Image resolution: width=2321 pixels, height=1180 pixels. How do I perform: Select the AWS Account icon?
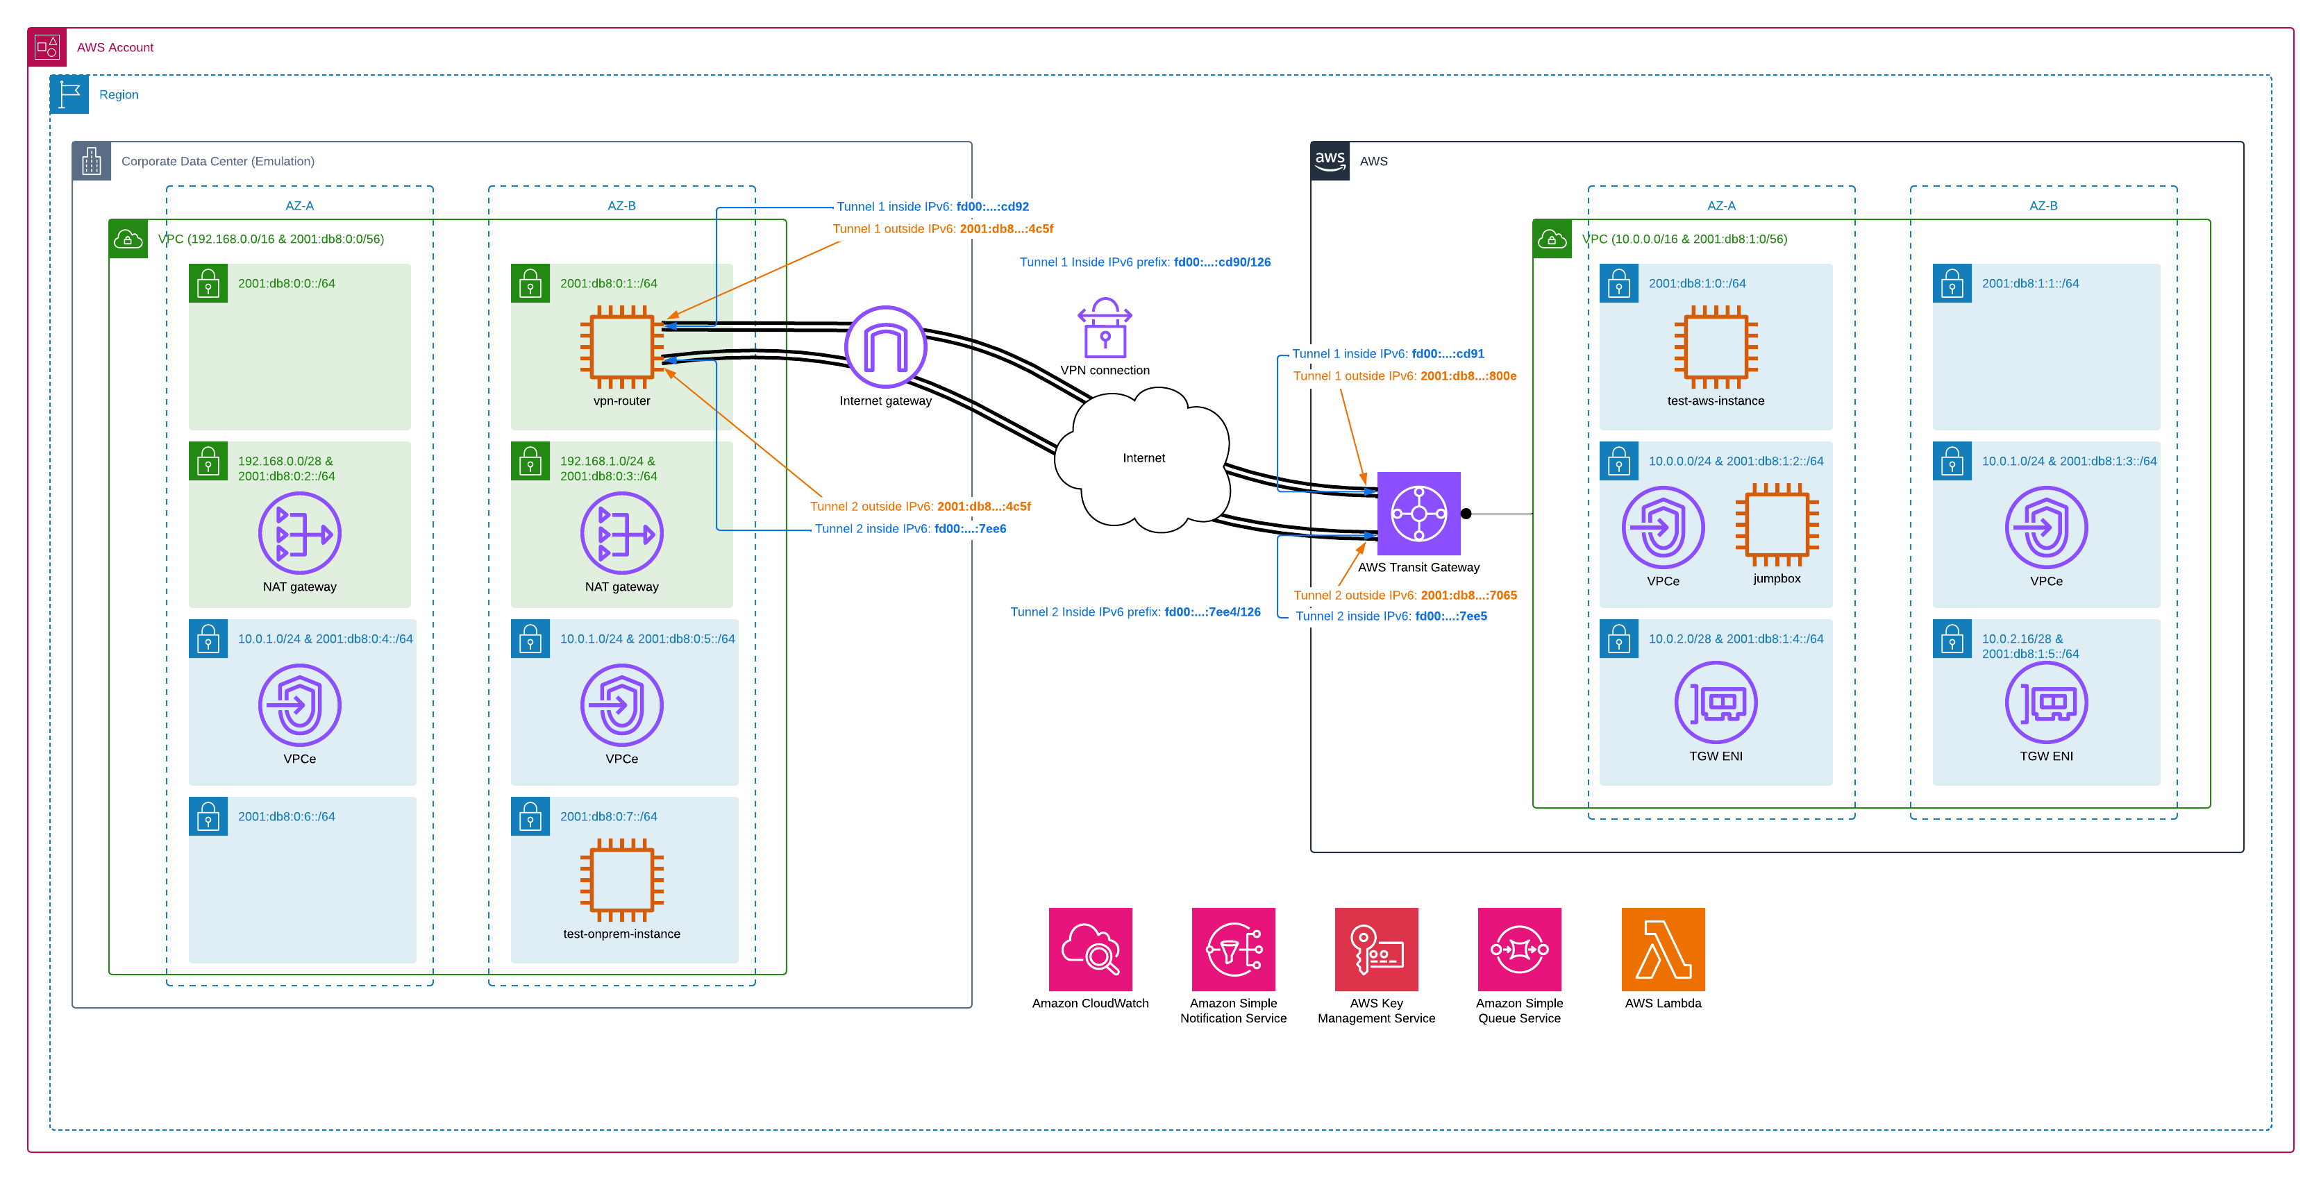click(47, 47)
